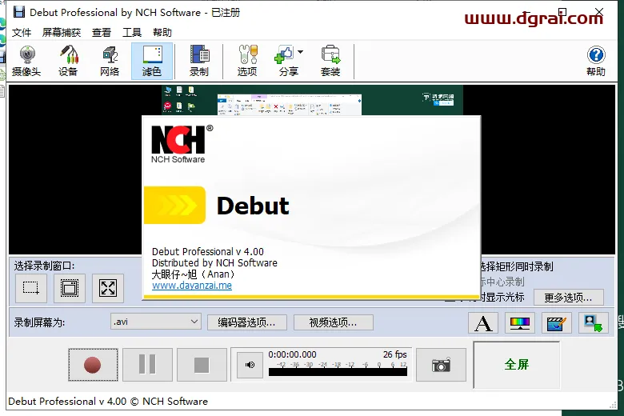Image resolution: width=624 pixels, height=416 pixels.
Task: Click the 录制屏幕为: label
Action: [39, 322]
